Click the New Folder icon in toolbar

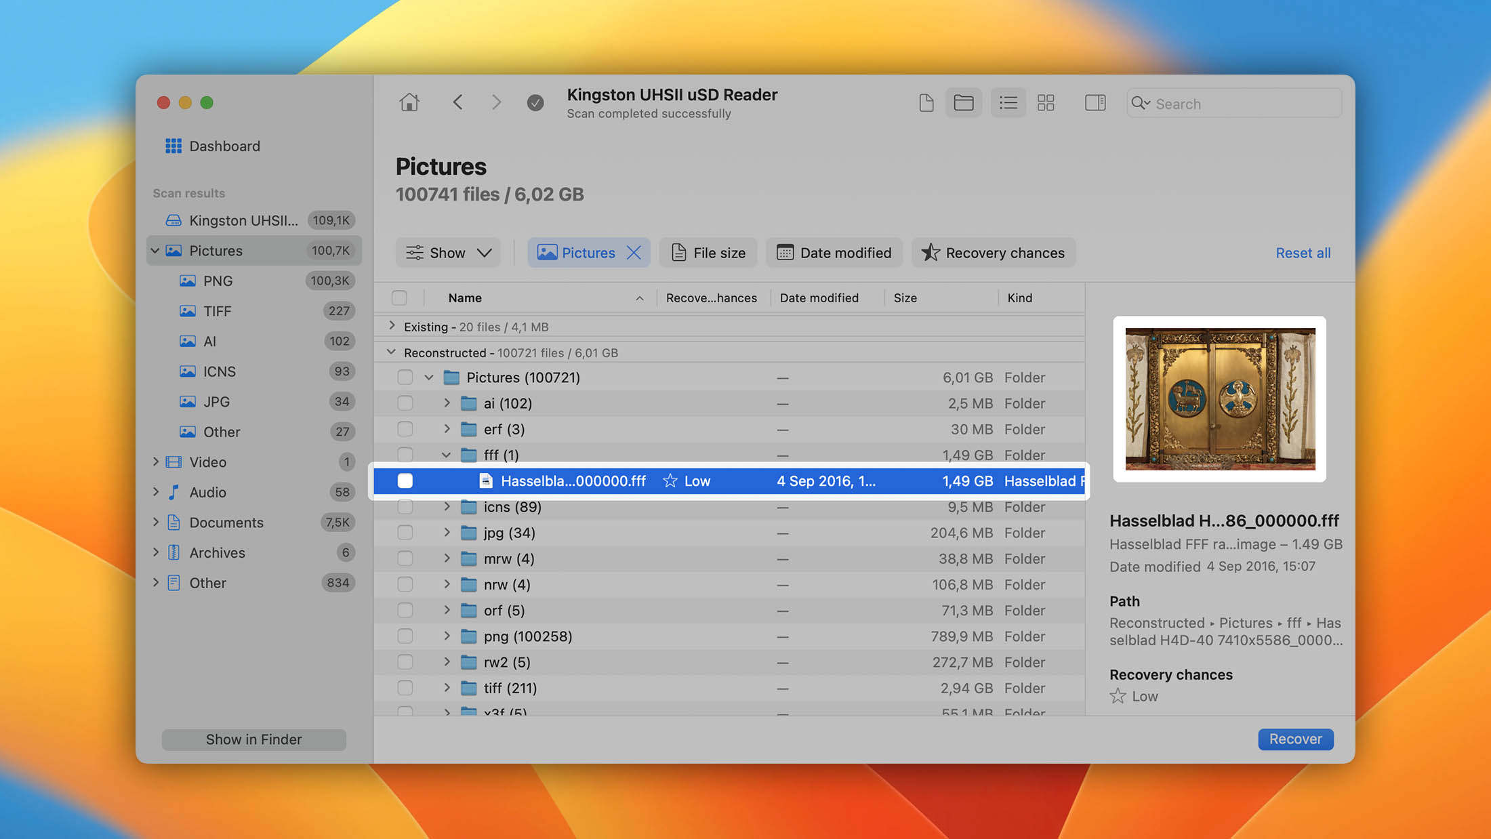pos(962,102)
